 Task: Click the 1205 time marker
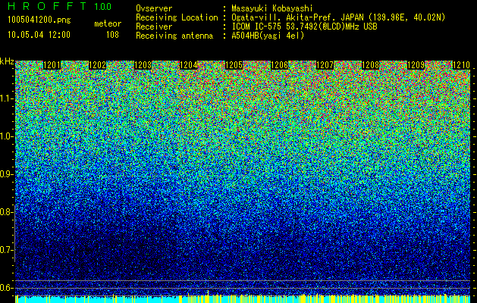tap(234, 65)
